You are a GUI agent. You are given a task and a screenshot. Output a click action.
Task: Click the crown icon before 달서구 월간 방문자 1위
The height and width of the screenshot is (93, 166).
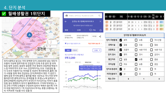[x=66, y=43]
